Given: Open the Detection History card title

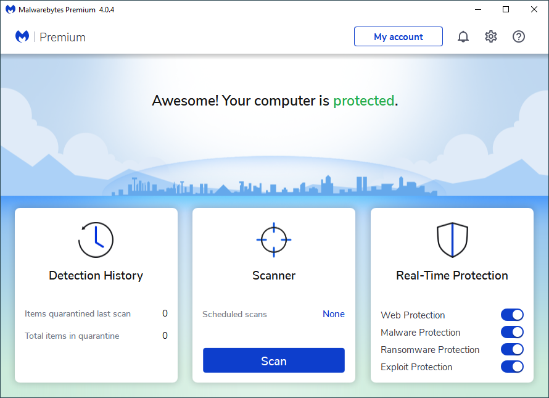Looking at the screenshot, I should (x=96, y=276).
